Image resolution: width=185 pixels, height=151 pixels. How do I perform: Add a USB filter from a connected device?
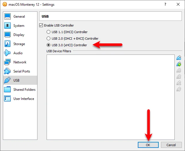(179, 64)
